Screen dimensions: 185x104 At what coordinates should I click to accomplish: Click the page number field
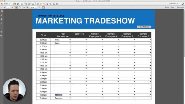coord(8,7)
